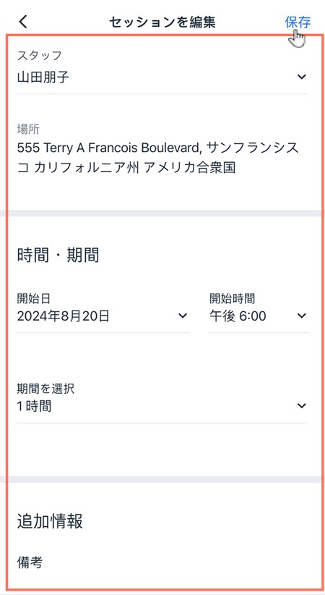Tap the スタッフ field label
The height and width of the screenshot is (595, 325).
40,56
